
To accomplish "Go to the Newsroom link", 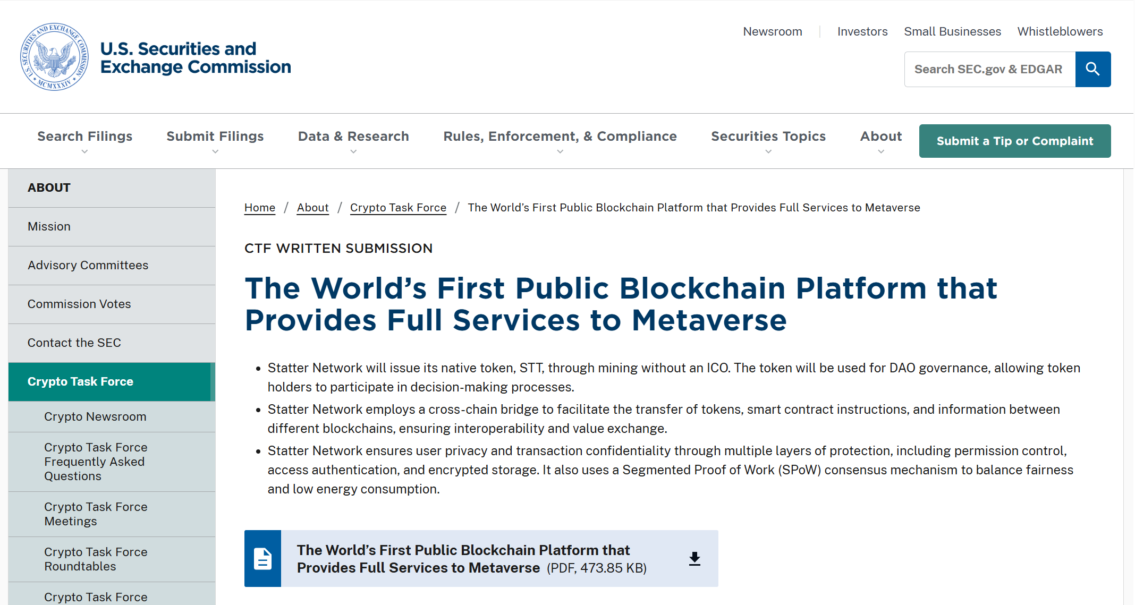I will [x=773, y=31].
